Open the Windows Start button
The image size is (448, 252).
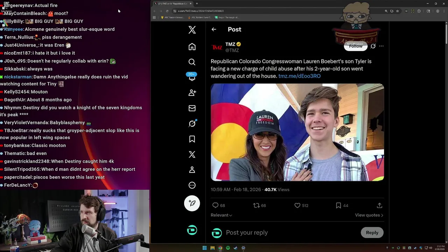(204, 248)
